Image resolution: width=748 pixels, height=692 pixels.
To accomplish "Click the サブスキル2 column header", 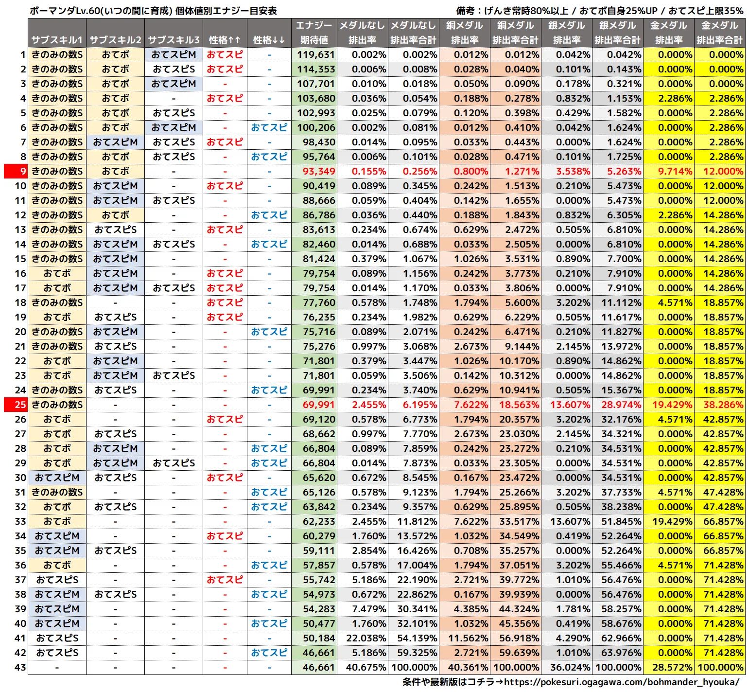I will 115,40.
